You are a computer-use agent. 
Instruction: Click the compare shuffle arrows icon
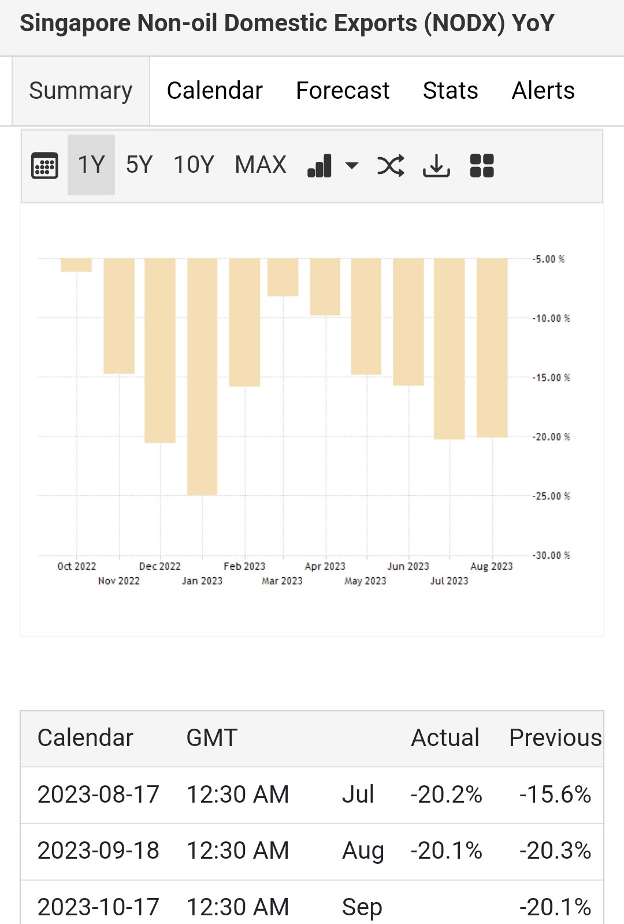coord(391,166)
